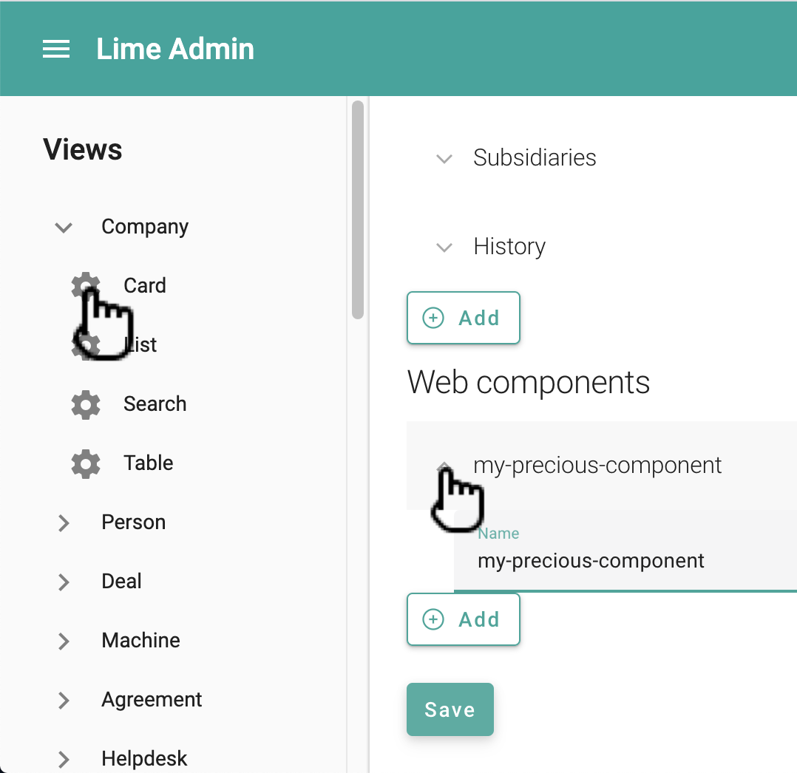
Task: Click the gear icon next to Table
Action: pyautogui.click(x=86, y=463)
